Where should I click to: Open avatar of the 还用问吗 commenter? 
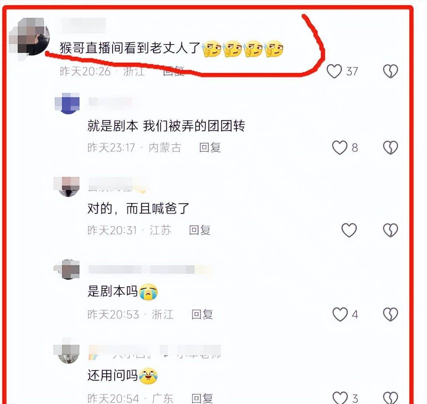click(x=67, y=351)
